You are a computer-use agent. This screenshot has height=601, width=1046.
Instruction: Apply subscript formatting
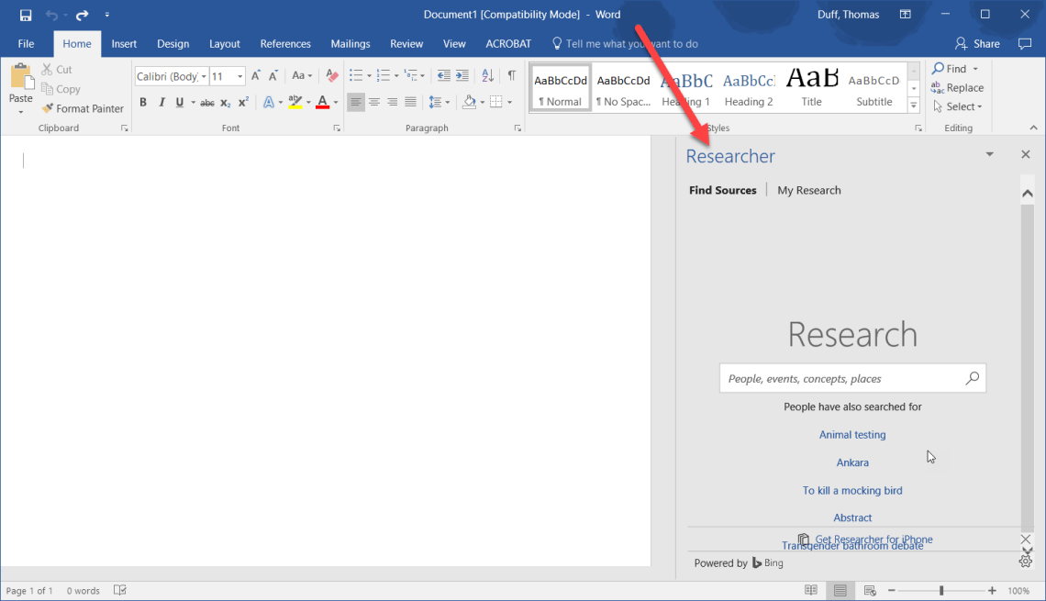click(224, 102)
